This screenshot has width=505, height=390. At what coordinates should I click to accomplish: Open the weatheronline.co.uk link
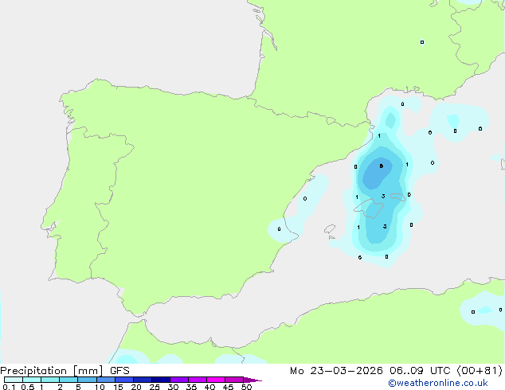coord(438,383)
